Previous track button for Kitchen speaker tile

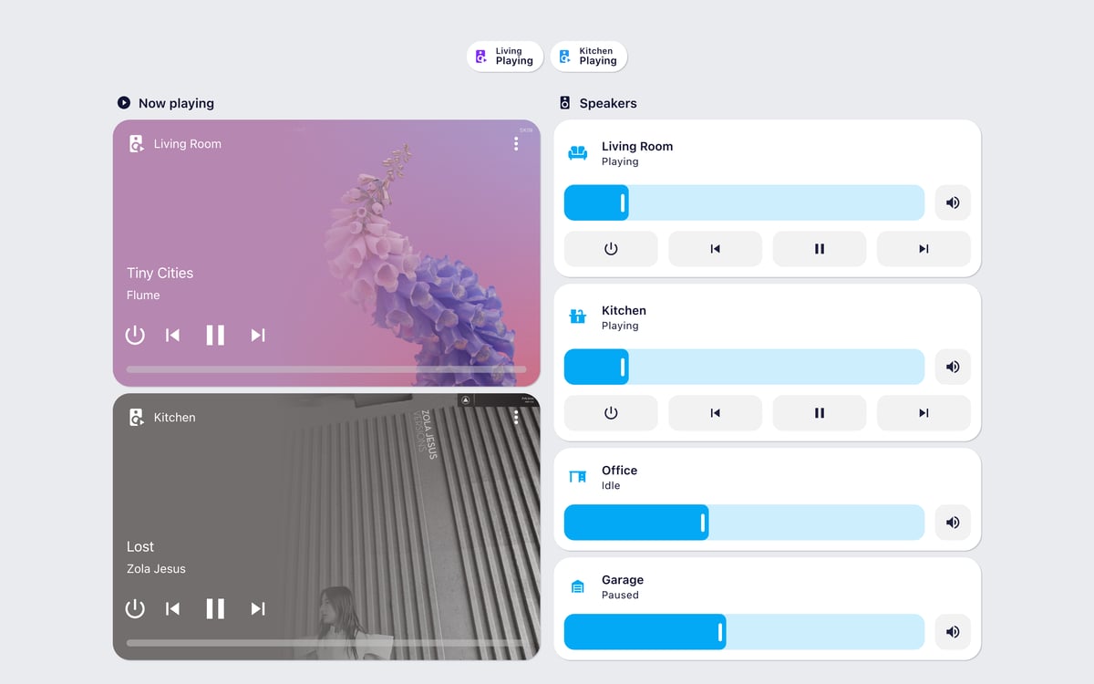(x=715, y=413)
